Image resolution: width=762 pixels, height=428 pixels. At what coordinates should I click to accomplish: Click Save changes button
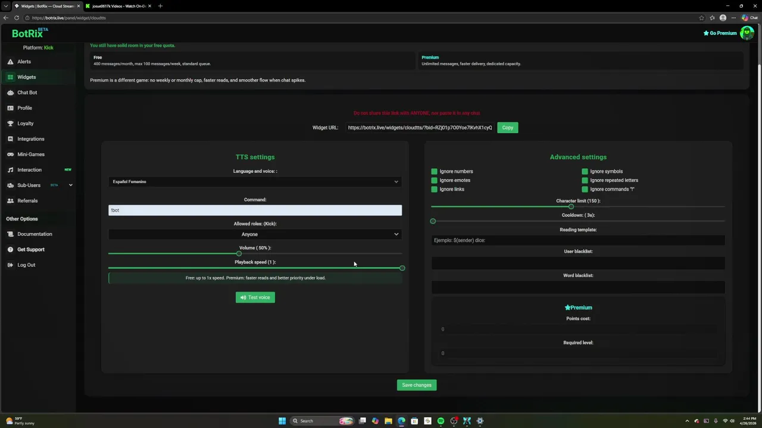[417, 385]
